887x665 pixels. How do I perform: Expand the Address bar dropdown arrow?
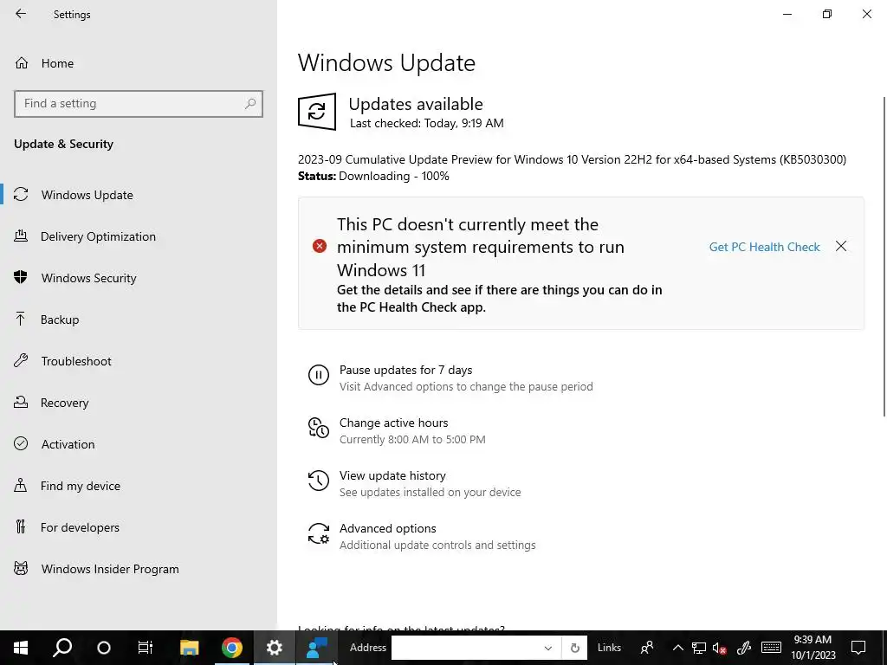(x=547, y=648)
